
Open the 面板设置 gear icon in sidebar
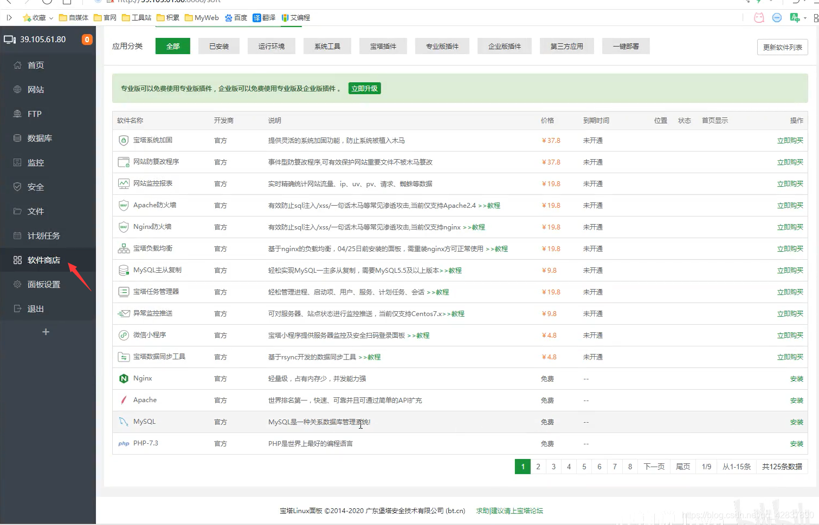tap(17, 284)
